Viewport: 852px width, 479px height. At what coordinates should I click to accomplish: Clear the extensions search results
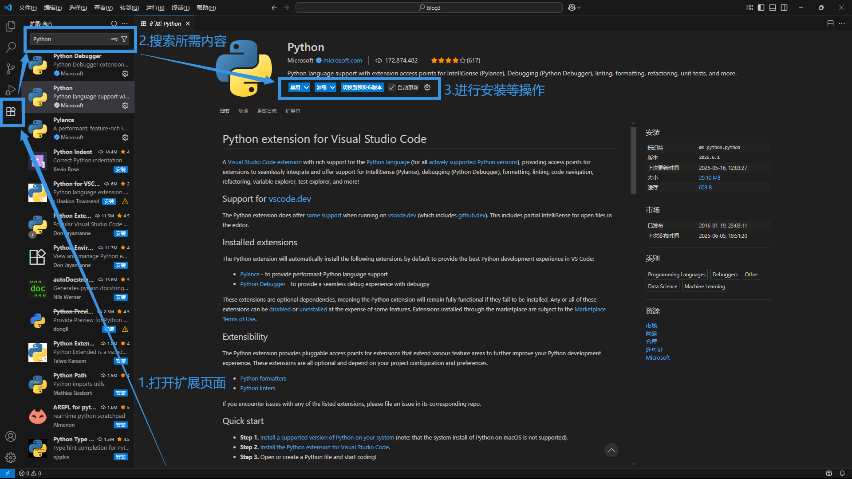114,39
